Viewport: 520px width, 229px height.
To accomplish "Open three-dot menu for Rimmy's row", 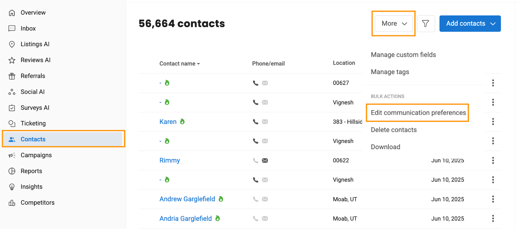I will pos(493,160).
